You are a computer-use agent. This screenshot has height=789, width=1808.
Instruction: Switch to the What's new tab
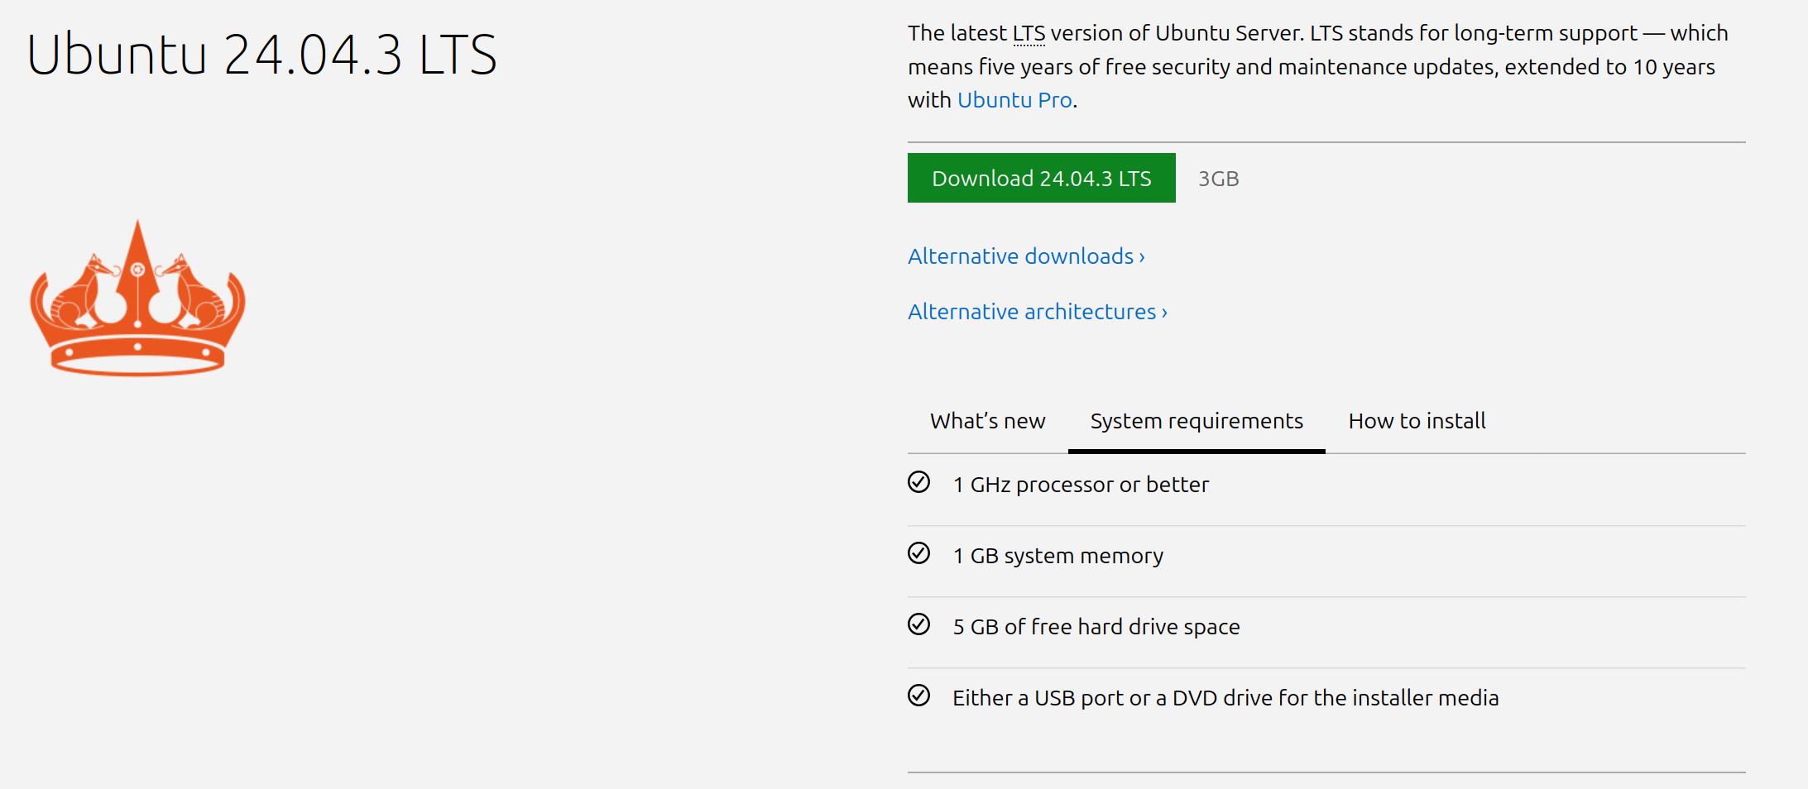click(987, 421)
